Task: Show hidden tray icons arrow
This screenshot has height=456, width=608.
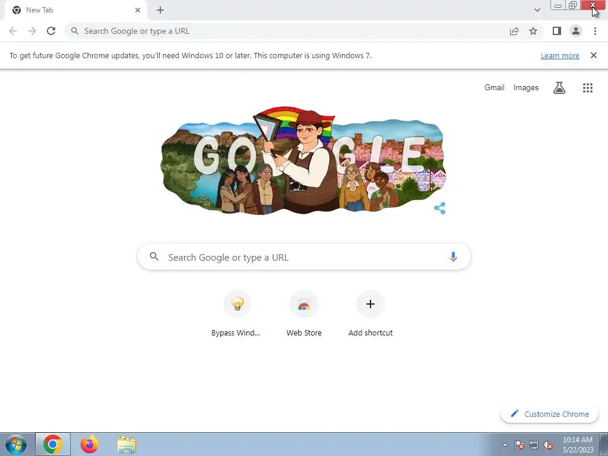Action: click(505, 445)
